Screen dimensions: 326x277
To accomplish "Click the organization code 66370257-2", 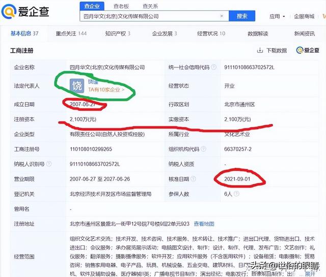I will (x=238, y=149).
